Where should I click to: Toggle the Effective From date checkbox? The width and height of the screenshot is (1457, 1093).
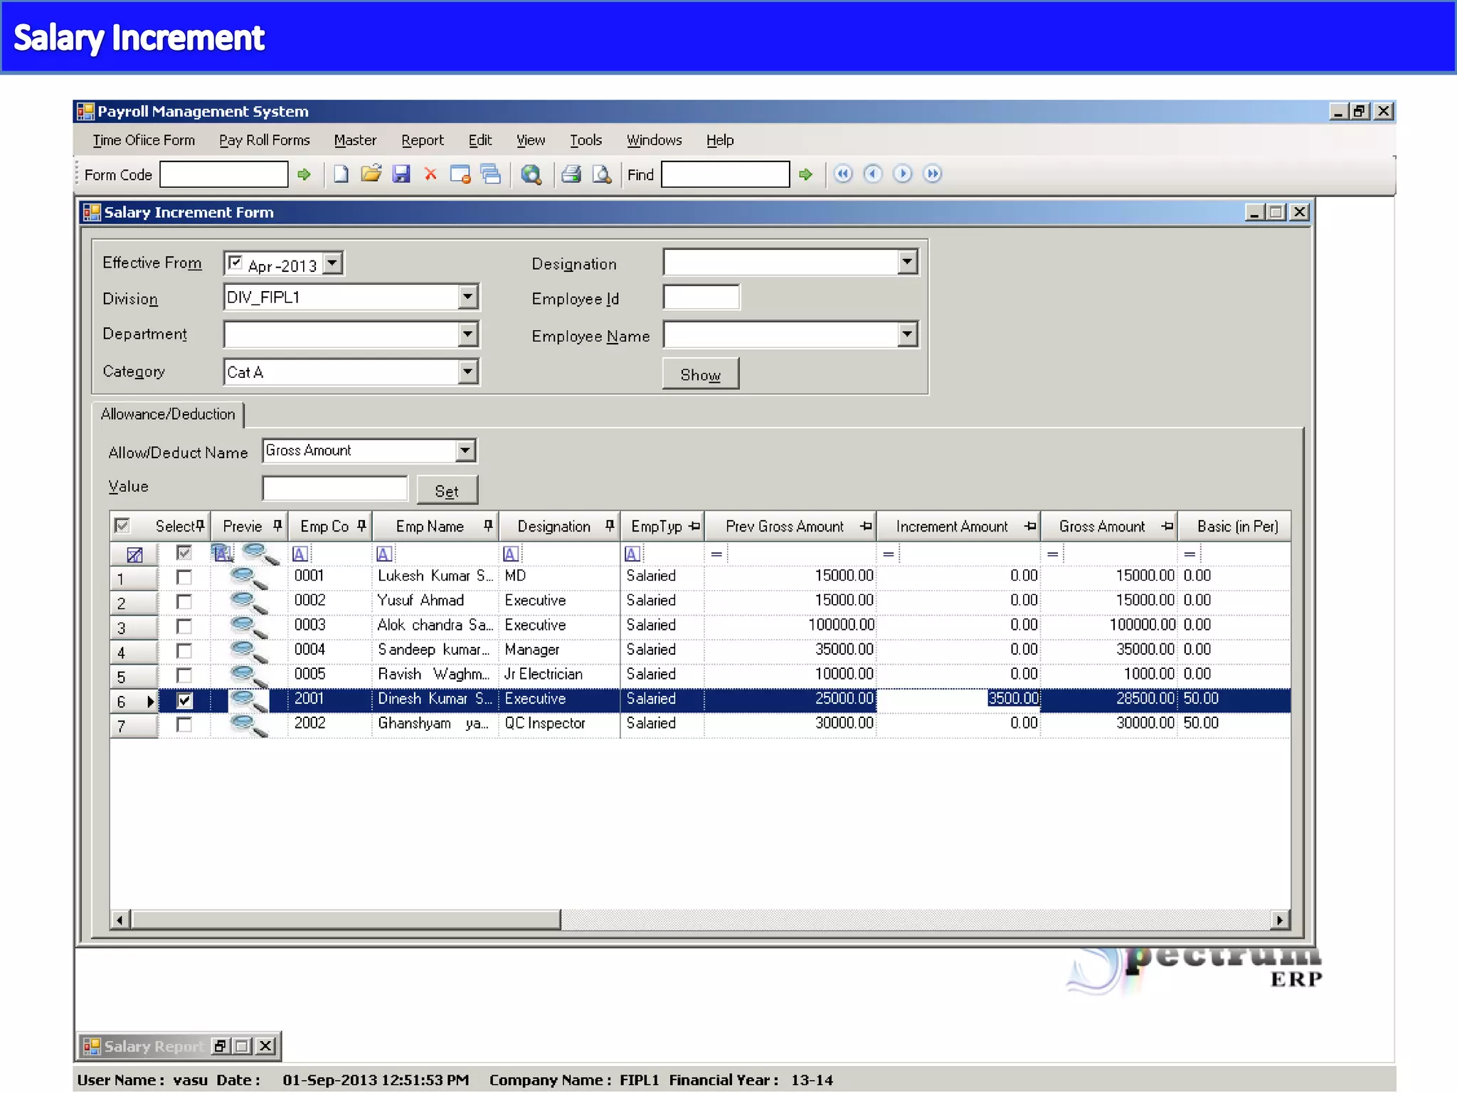point(235,263)
